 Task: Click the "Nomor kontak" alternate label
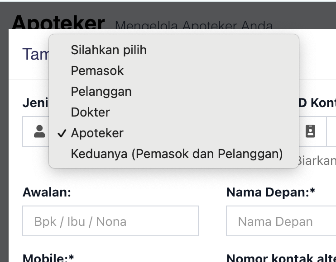(281, 258)
